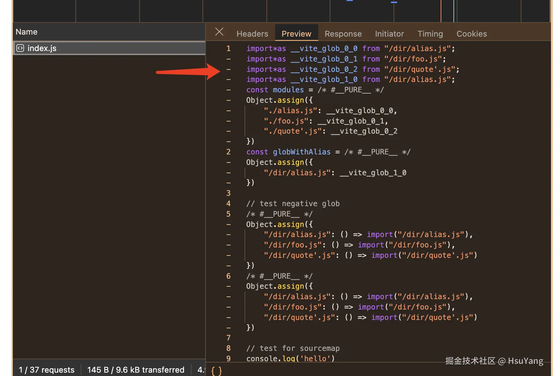Click line number 1 in the gutter
This screenshot has width=553, height=376.
pos(228,49)
